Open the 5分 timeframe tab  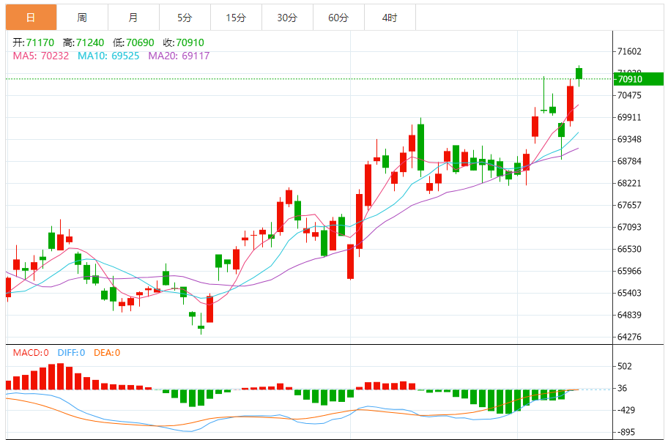click(x=185, y=18)
